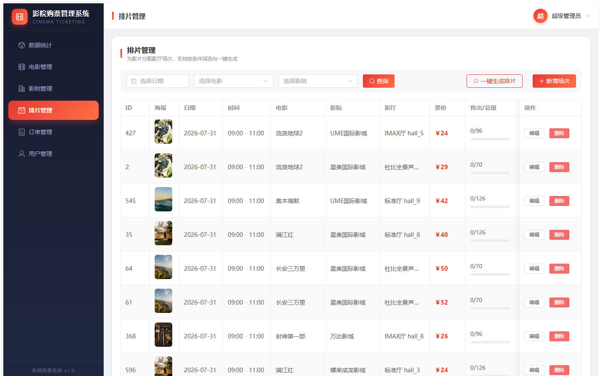Click 一键生成排片 button

coord(495,81)
